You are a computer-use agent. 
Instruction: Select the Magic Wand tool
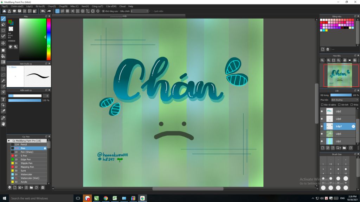[x=3, y=81]
